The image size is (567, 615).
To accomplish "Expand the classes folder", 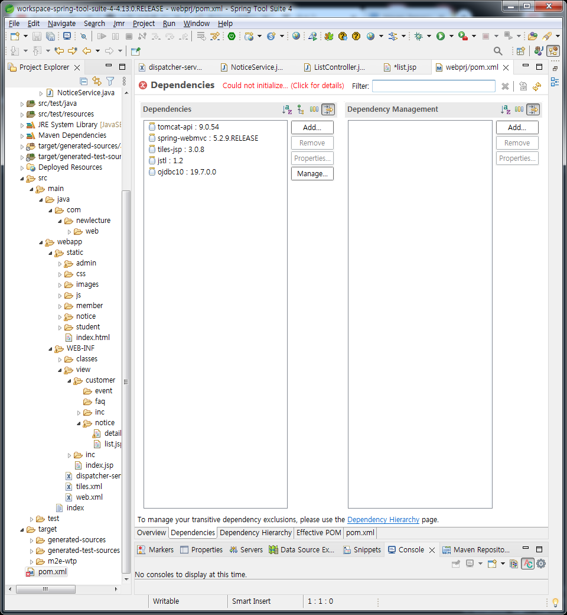I will [x=60, y=360].
